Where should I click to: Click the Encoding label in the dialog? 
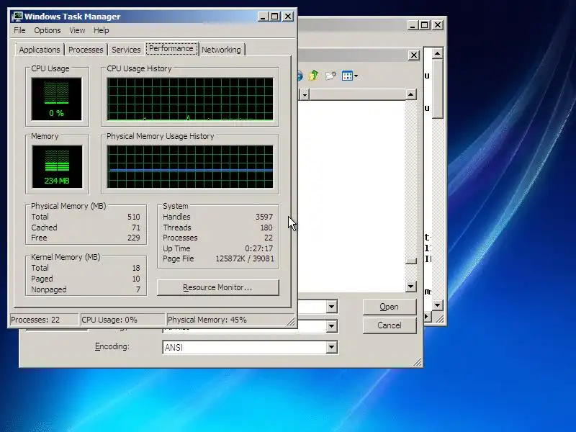point(112,346)
